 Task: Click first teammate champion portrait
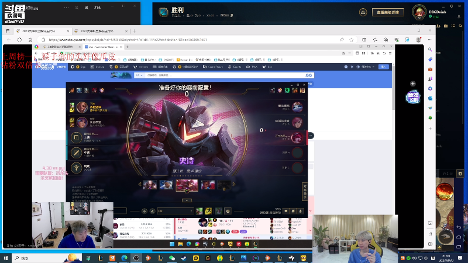coord(82,108)
